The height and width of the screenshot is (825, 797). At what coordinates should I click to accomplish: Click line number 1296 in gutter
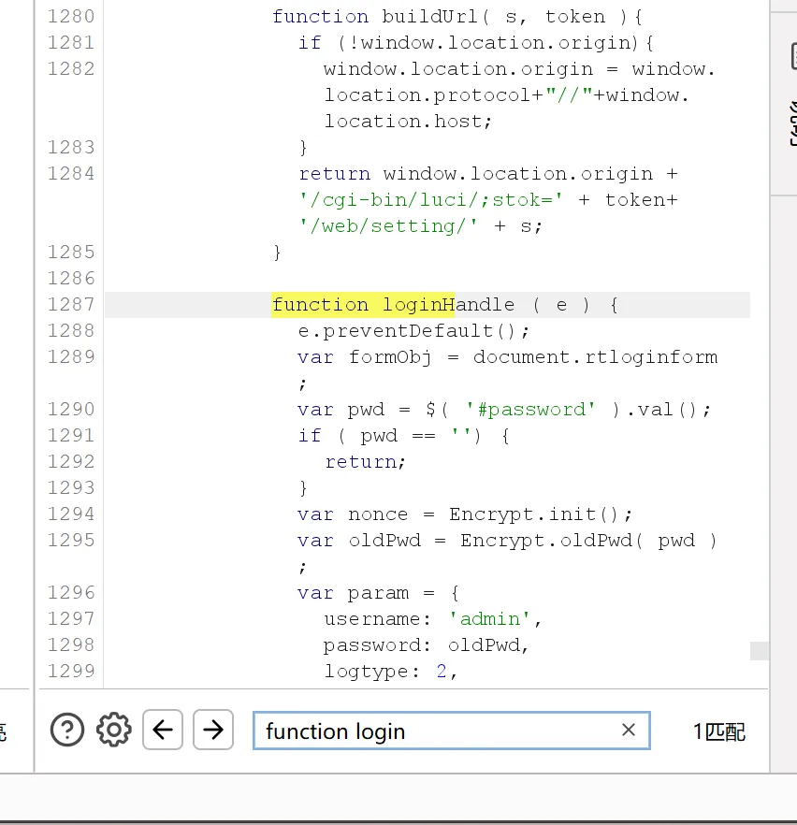[x=70, y=592]
